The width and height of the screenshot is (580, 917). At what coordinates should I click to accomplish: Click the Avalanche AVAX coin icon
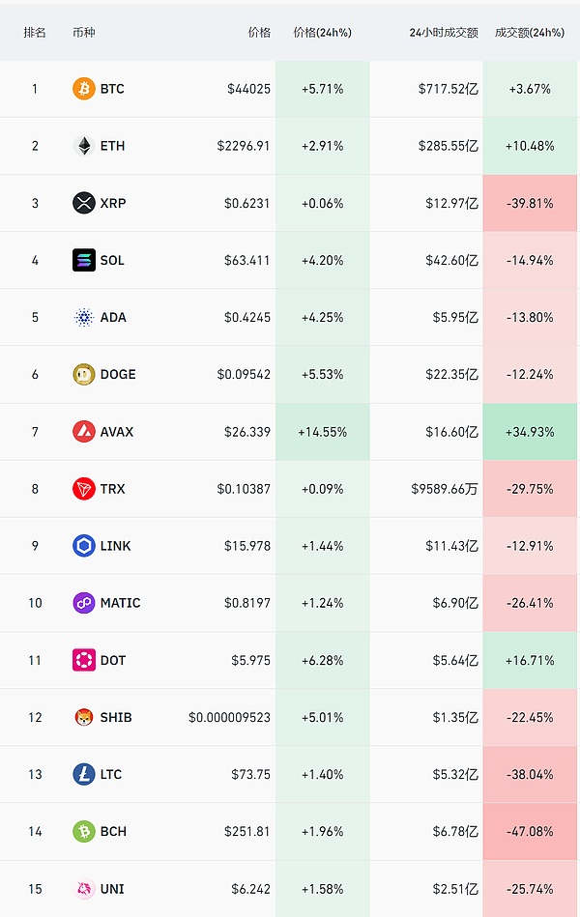[84, 432]
